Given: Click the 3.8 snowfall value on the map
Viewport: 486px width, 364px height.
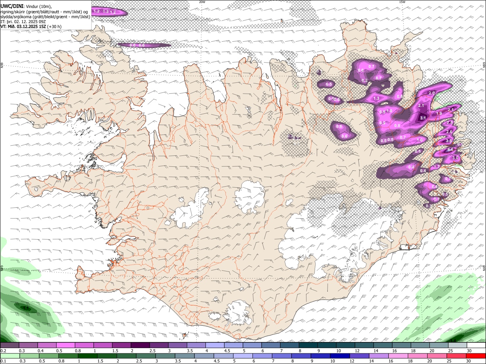Looking at the screenshot, I should coord(448,141).
